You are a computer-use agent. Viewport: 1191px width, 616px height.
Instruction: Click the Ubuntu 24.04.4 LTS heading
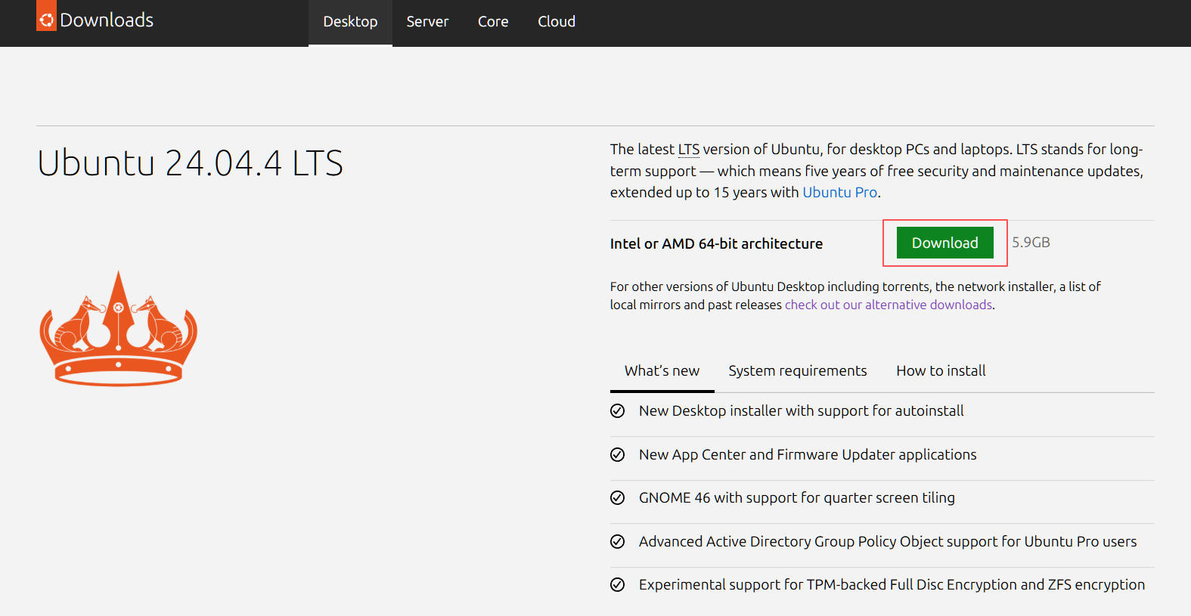click(x=191, y=164)
